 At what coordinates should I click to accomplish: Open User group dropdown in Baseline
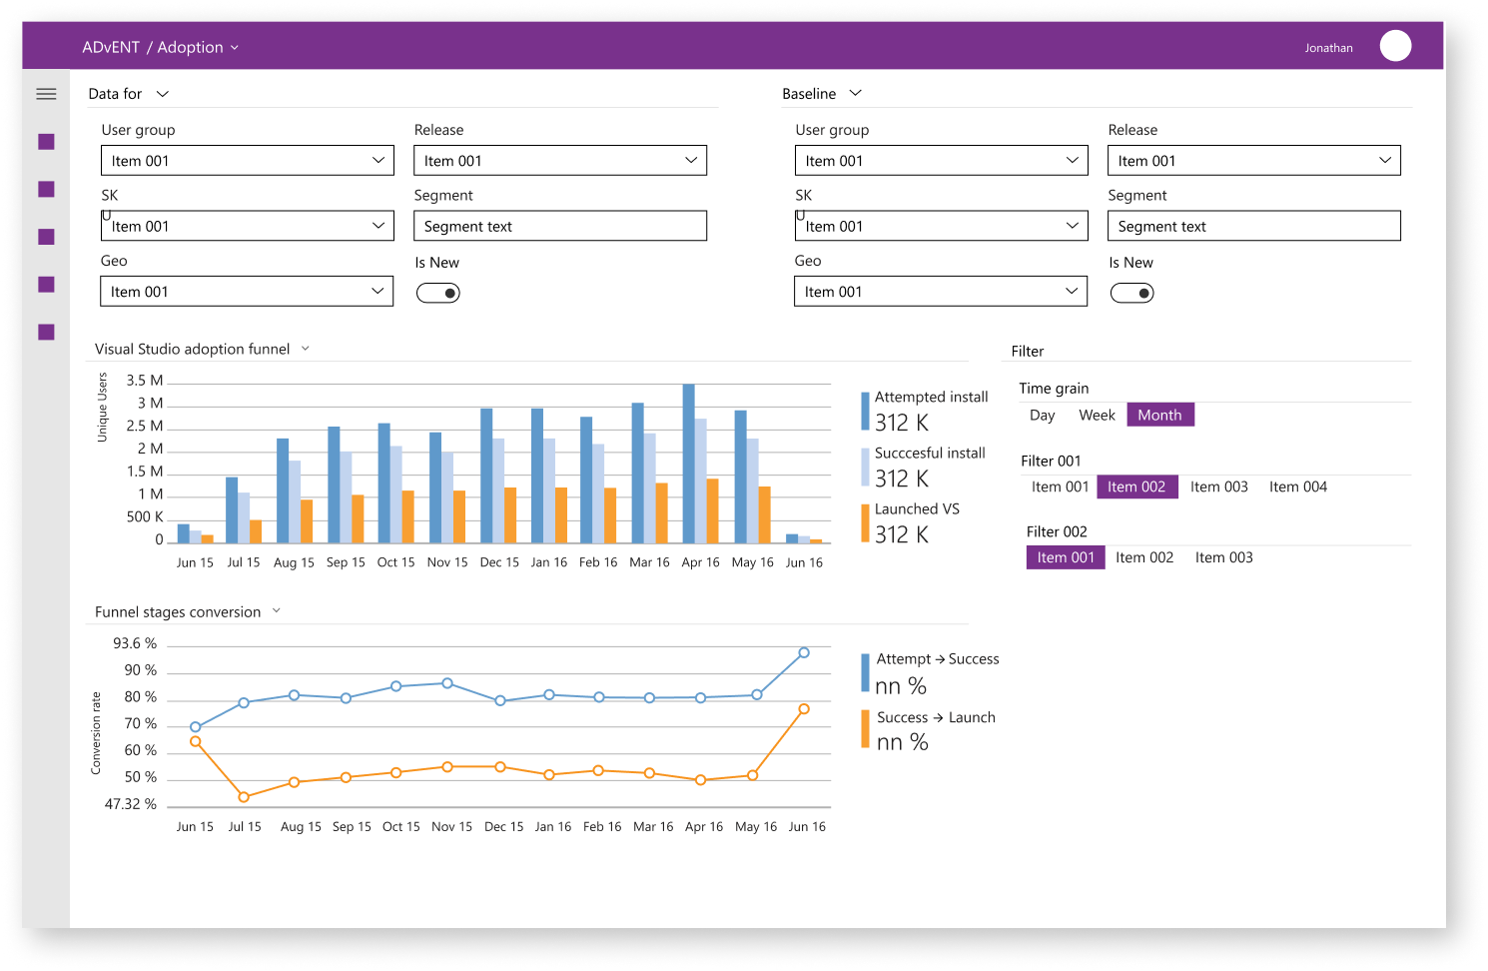click(941, 161)
